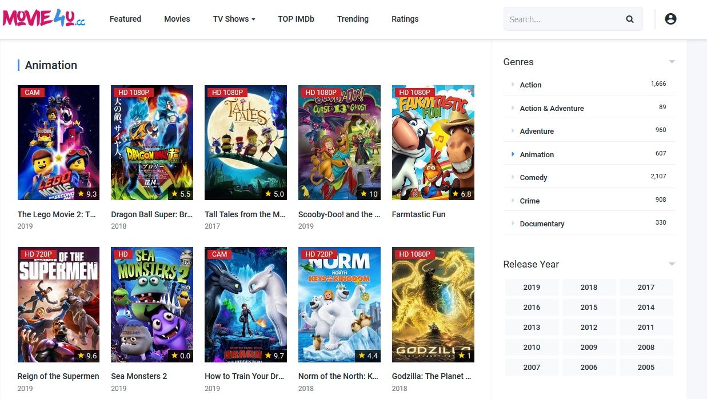Filter by release year 2019
Image resolution: width=707 pixels, height=399 pixels.
[x=532, y=287]
